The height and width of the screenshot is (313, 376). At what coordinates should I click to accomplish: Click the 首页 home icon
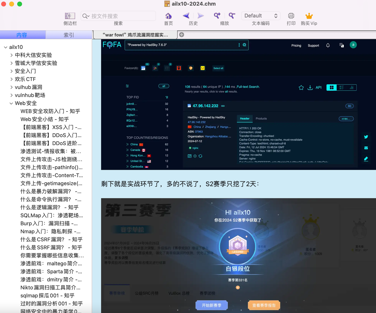[168, 16]
